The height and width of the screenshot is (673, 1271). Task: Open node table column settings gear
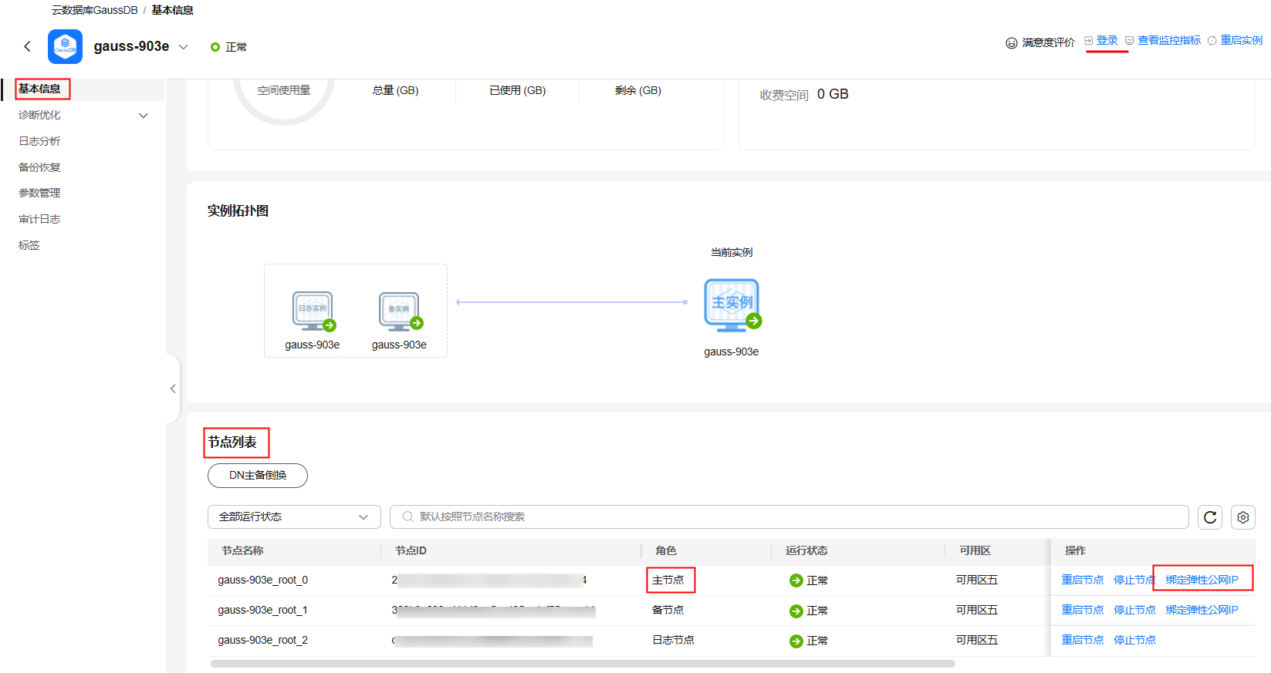pyautogui.click(x=1243, y=517)
